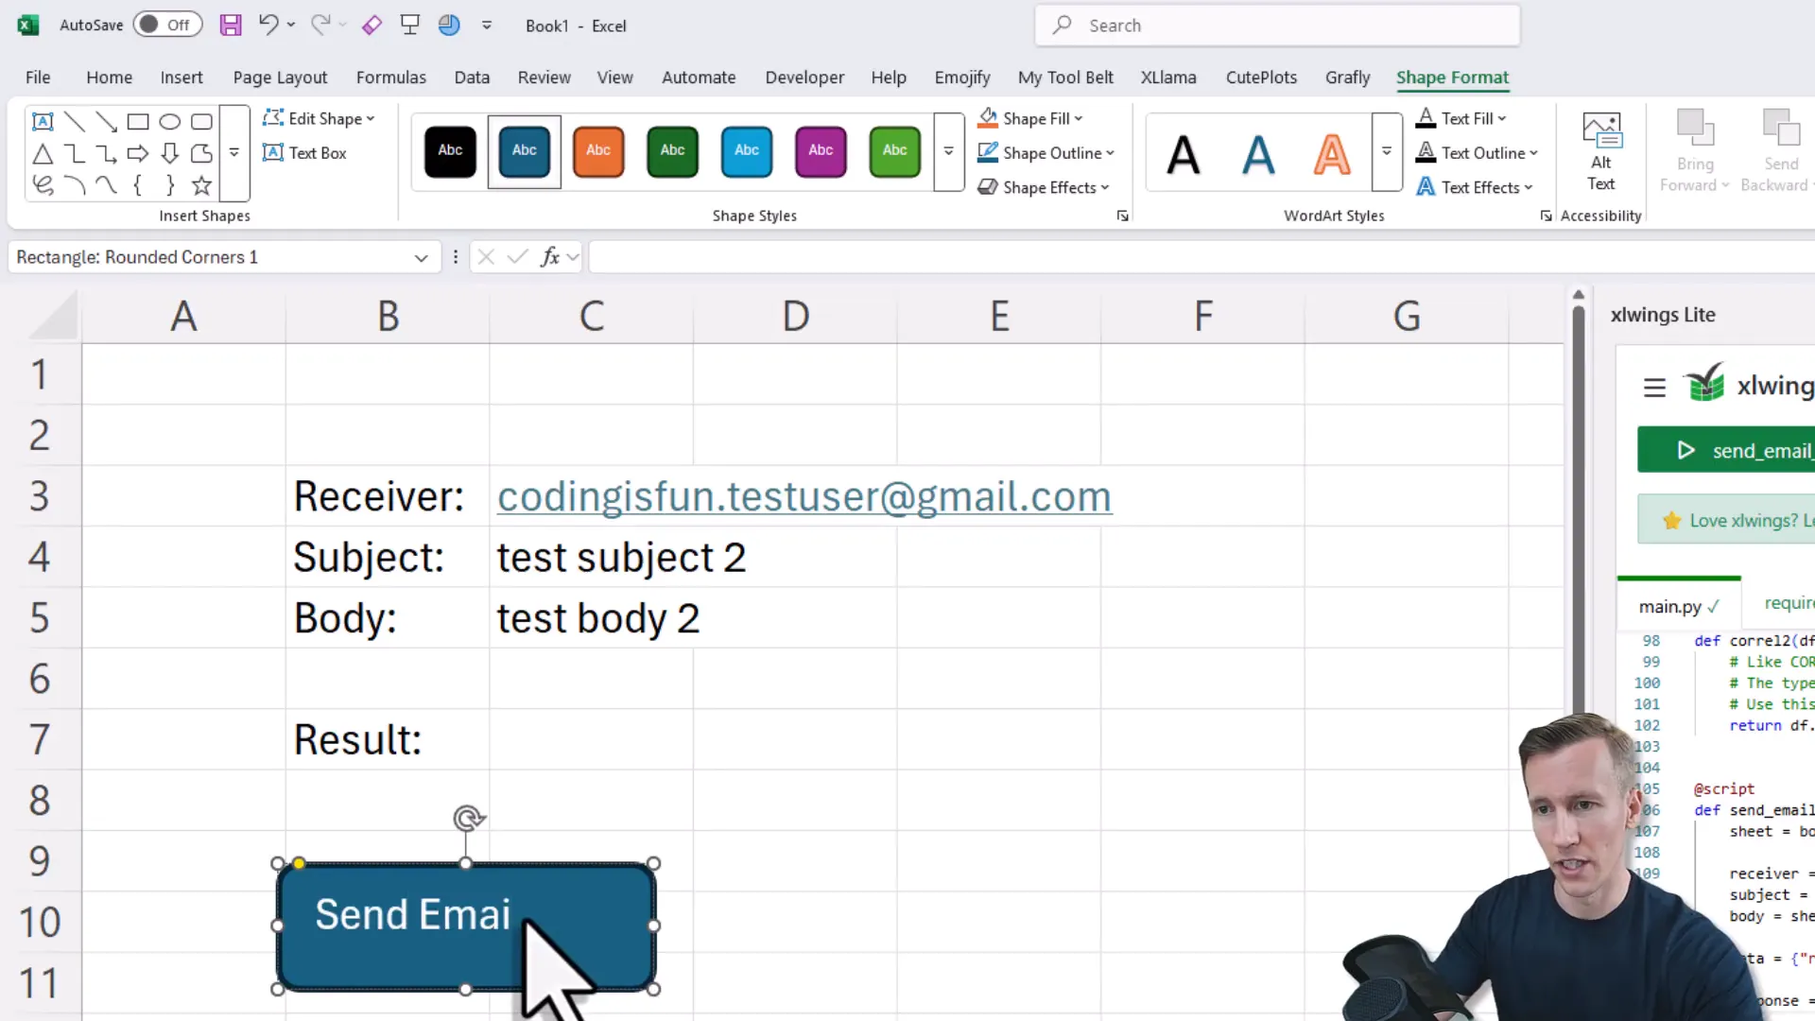
Task: Switch to the Shape Format tab
Action: tap(1453, 78)
